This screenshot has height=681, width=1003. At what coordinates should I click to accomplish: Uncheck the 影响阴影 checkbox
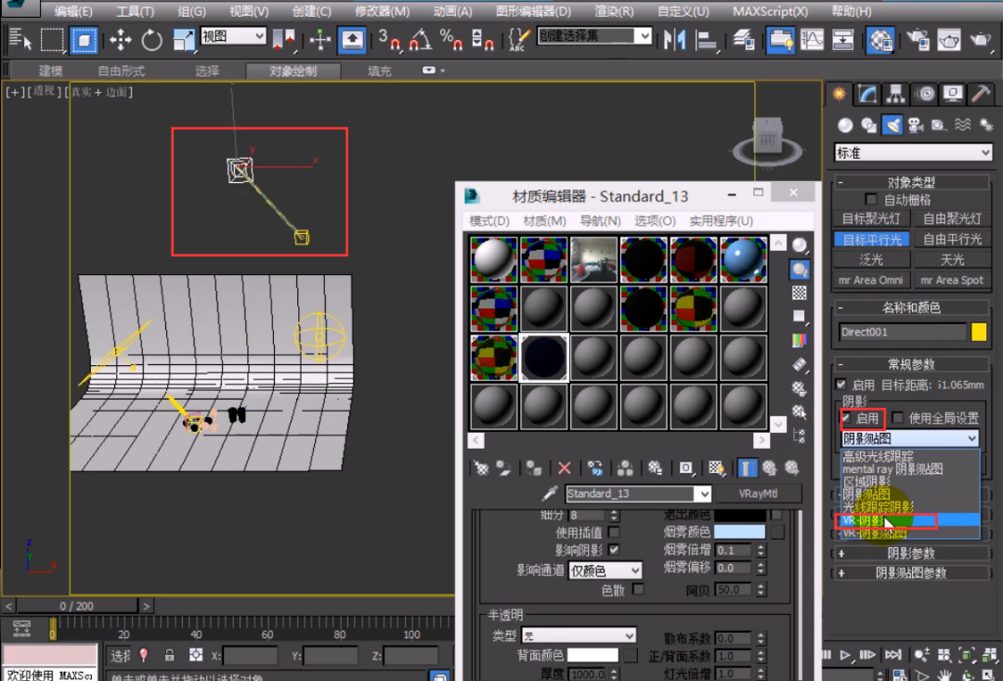tap(613, 550)
